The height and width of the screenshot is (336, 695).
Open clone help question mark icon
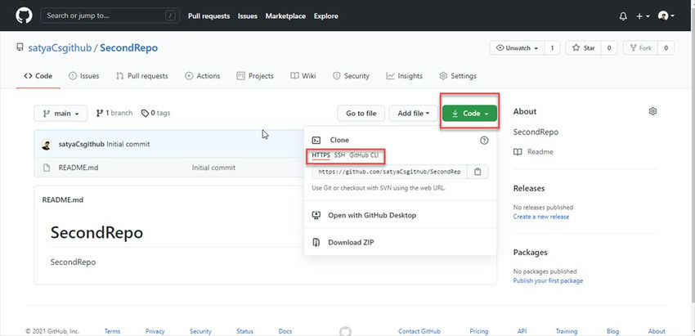tap(484, 141)
